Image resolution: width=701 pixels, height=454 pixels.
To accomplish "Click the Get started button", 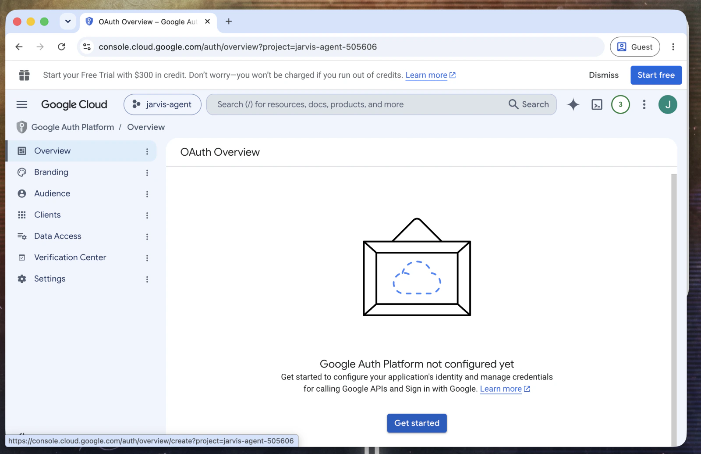I will [x=417, y=423].
